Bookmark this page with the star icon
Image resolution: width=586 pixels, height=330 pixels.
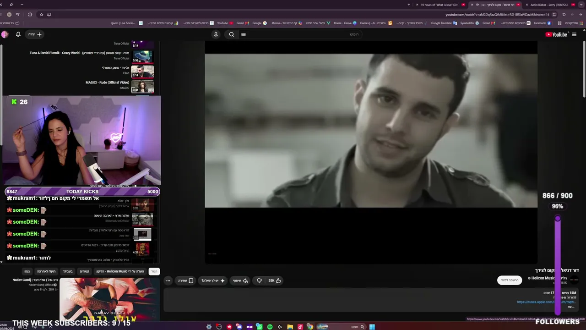(41, 14)
